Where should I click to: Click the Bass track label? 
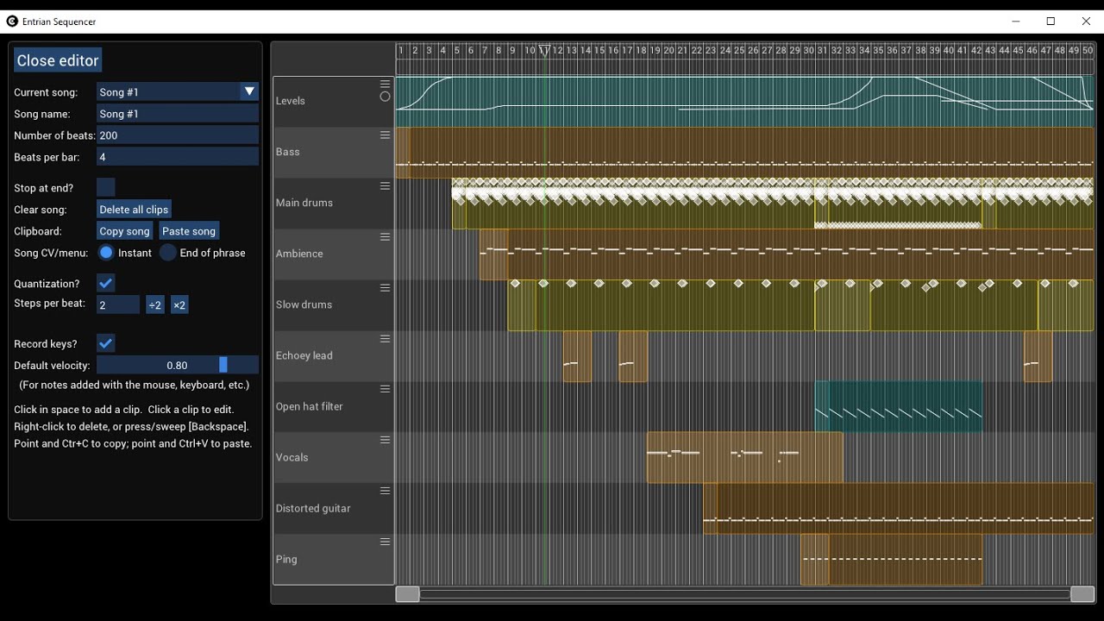pos(288,152)
